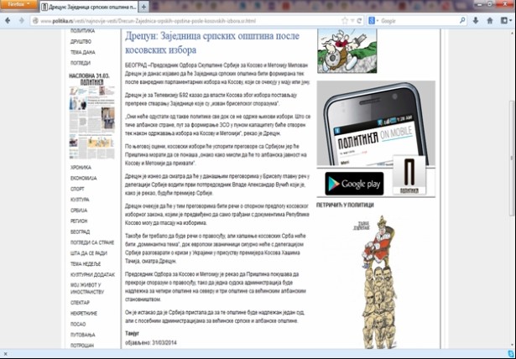This screenshot has height=359, width=516.
Task: Open the cartoon thumbnail at top right
Action: pos(347,50)
